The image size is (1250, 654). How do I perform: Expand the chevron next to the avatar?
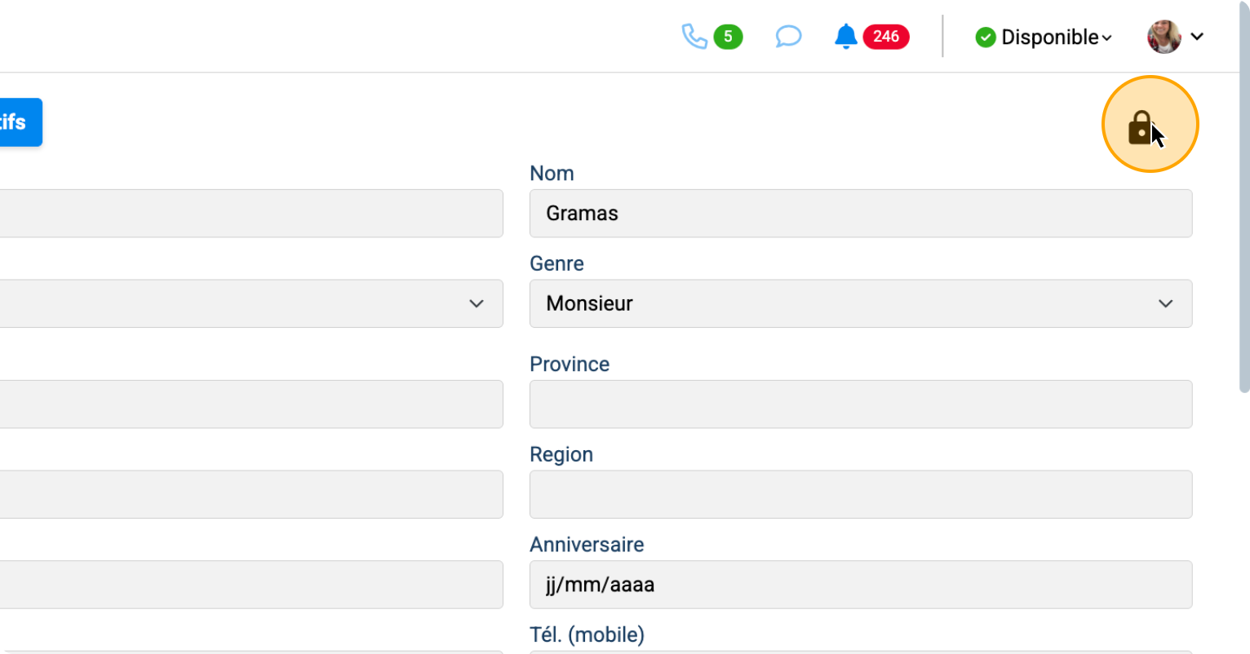click(1198, 37)
